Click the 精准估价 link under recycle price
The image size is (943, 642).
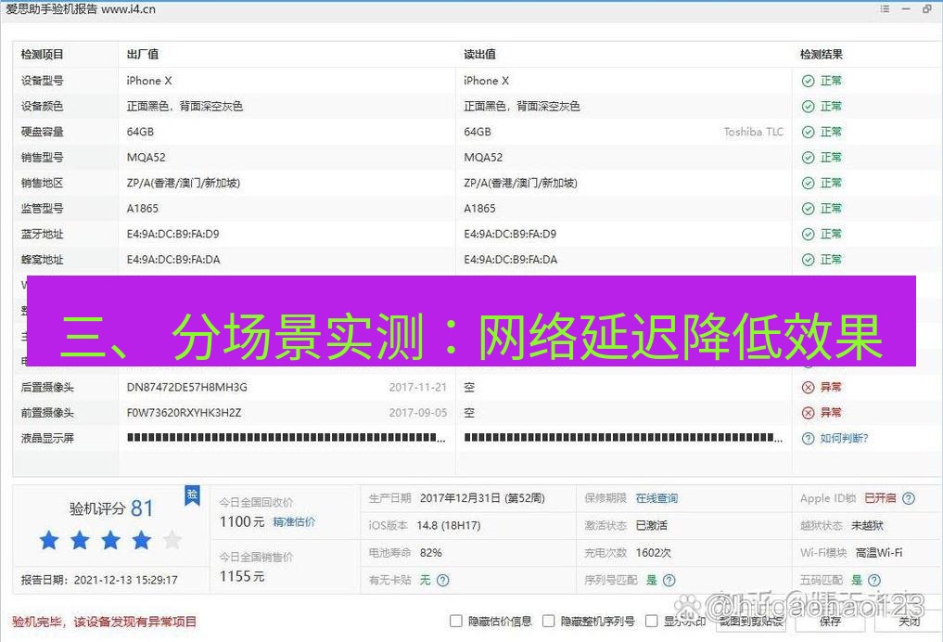pyautogui.click(x=294, y=520)
